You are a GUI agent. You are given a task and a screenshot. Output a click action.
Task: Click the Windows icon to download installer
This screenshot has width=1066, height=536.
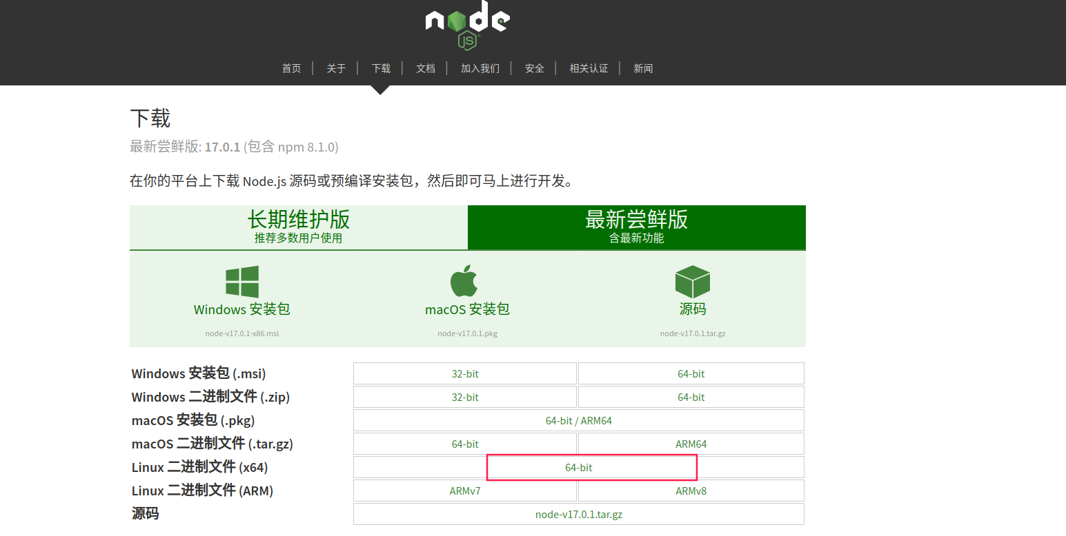pos(242,281)
